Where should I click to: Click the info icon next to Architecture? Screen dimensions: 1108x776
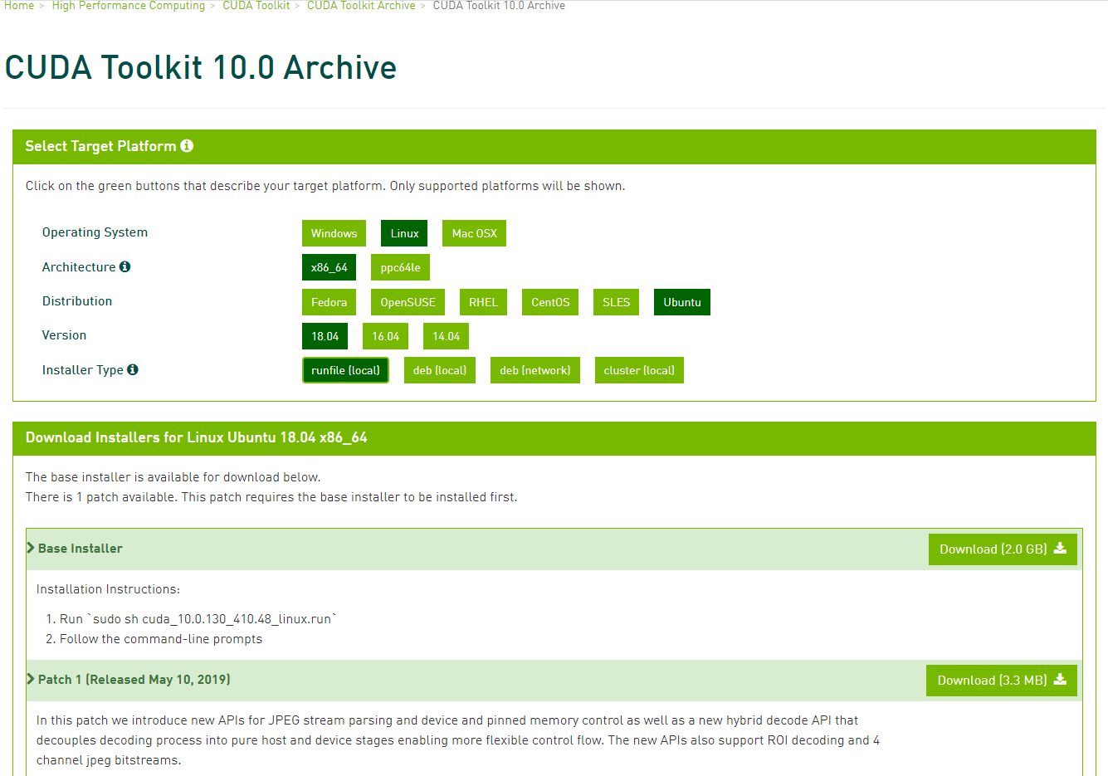pyautogui.click(x=124, y=266)
